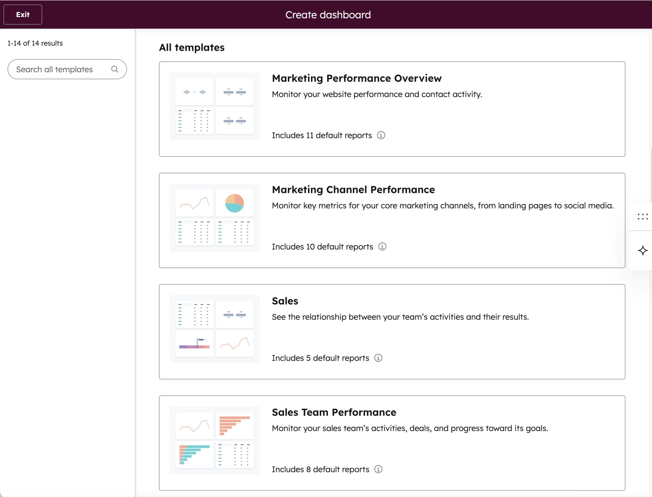Click Sales Team Performance description text
652x497 pixels.
(x=410, y=428)
